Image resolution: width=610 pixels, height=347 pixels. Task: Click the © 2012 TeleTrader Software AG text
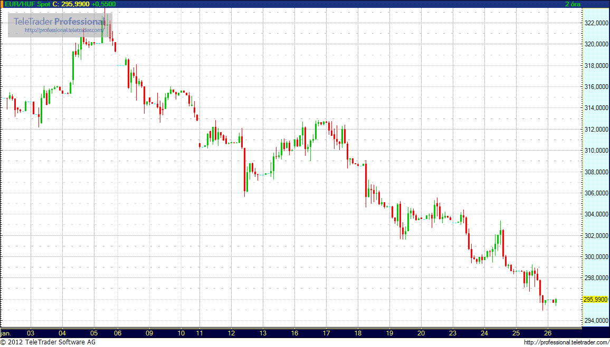click(48, 343)
